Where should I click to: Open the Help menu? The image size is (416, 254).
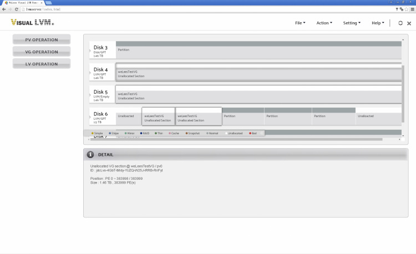(378, 23)
